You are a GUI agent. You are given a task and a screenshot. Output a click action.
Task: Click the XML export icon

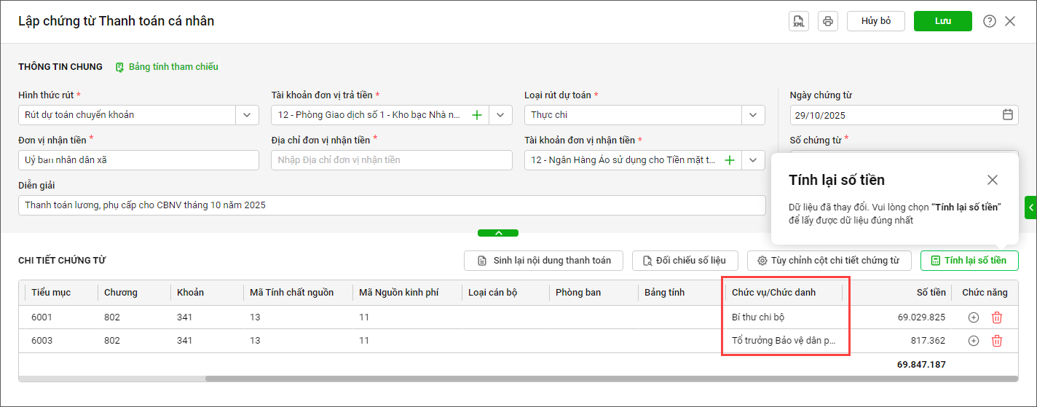coord(799,21)
